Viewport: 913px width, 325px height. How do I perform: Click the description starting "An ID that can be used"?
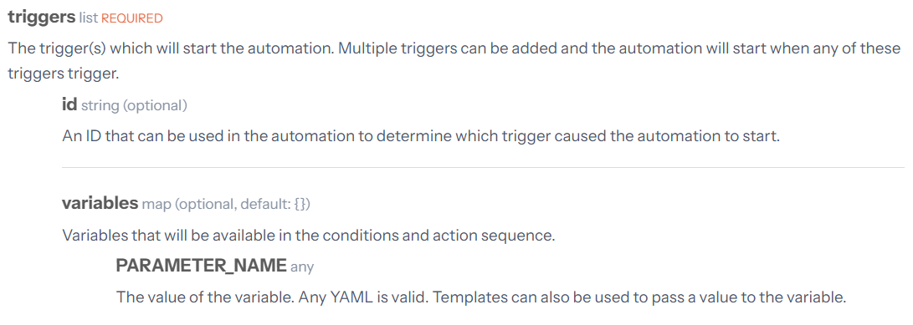tap(420, 136)
